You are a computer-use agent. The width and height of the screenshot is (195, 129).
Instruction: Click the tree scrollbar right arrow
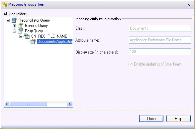click(70, 104)
